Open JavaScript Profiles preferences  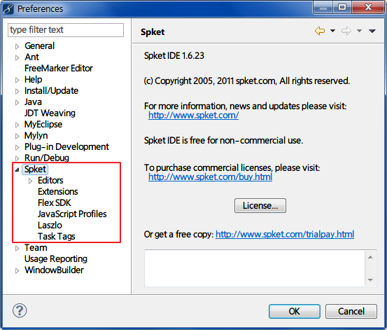72,214
